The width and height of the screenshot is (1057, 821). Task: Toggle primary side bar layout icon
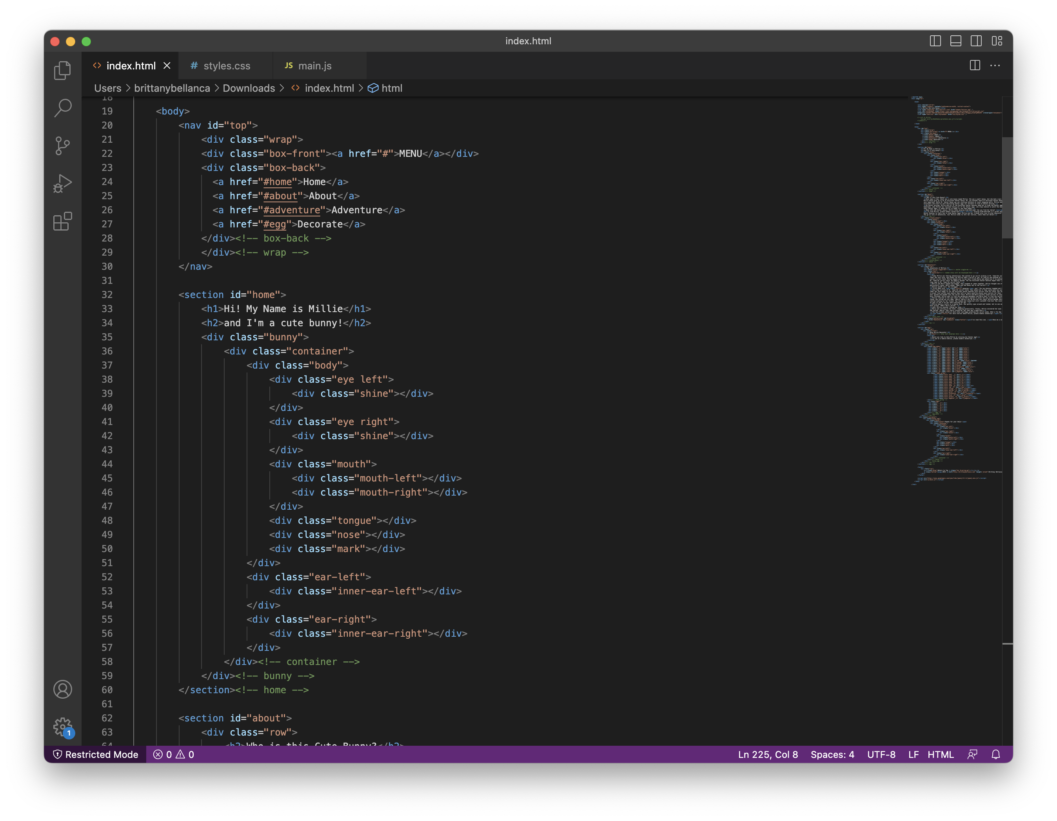[935, 41]
